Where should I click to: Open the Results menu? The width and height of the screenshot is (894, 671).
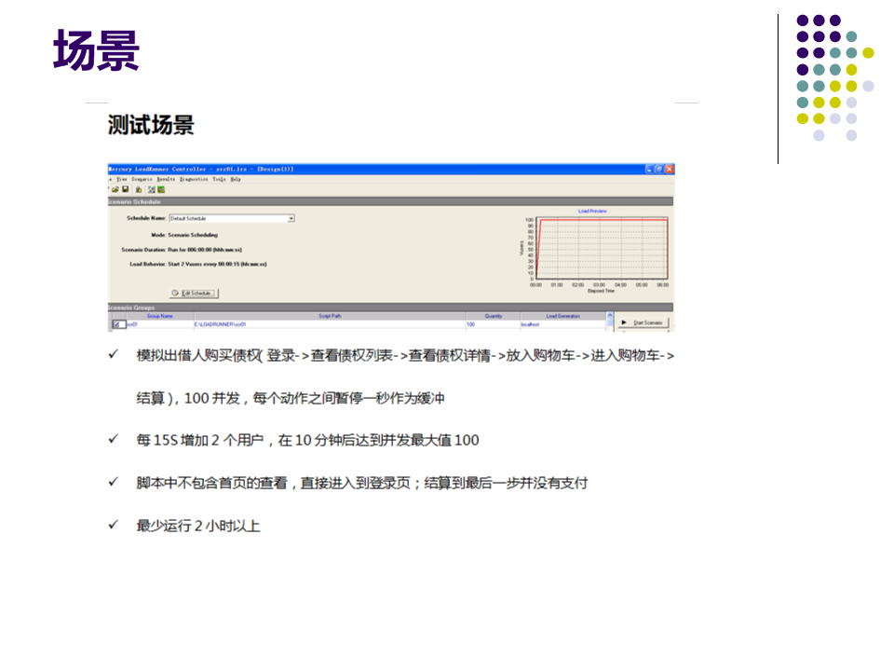point(166,179)
